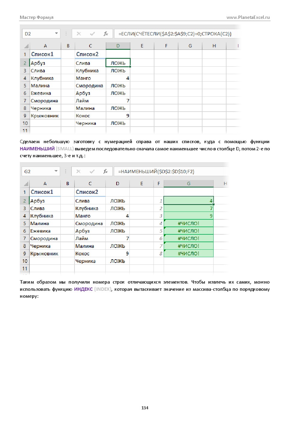Click the 'Малина' cell in column A of the НАИМЕНЬШИЙ spreadsheet
Viewport: 298px width, 421px height.
click(x=45, y=223)
